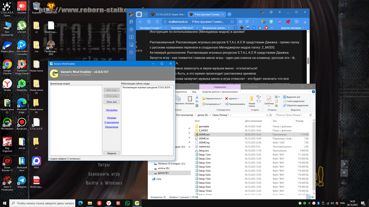Screen dimensions: 369x207
Task: Open WhatsApp from the taskbar
Action: pos(127,203)
